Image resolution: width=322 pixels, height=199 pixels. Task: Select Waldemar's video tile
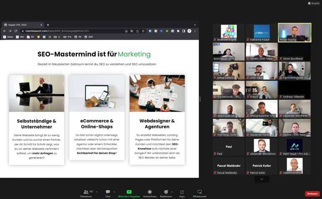pyautogui.click(x=262, y=128)
